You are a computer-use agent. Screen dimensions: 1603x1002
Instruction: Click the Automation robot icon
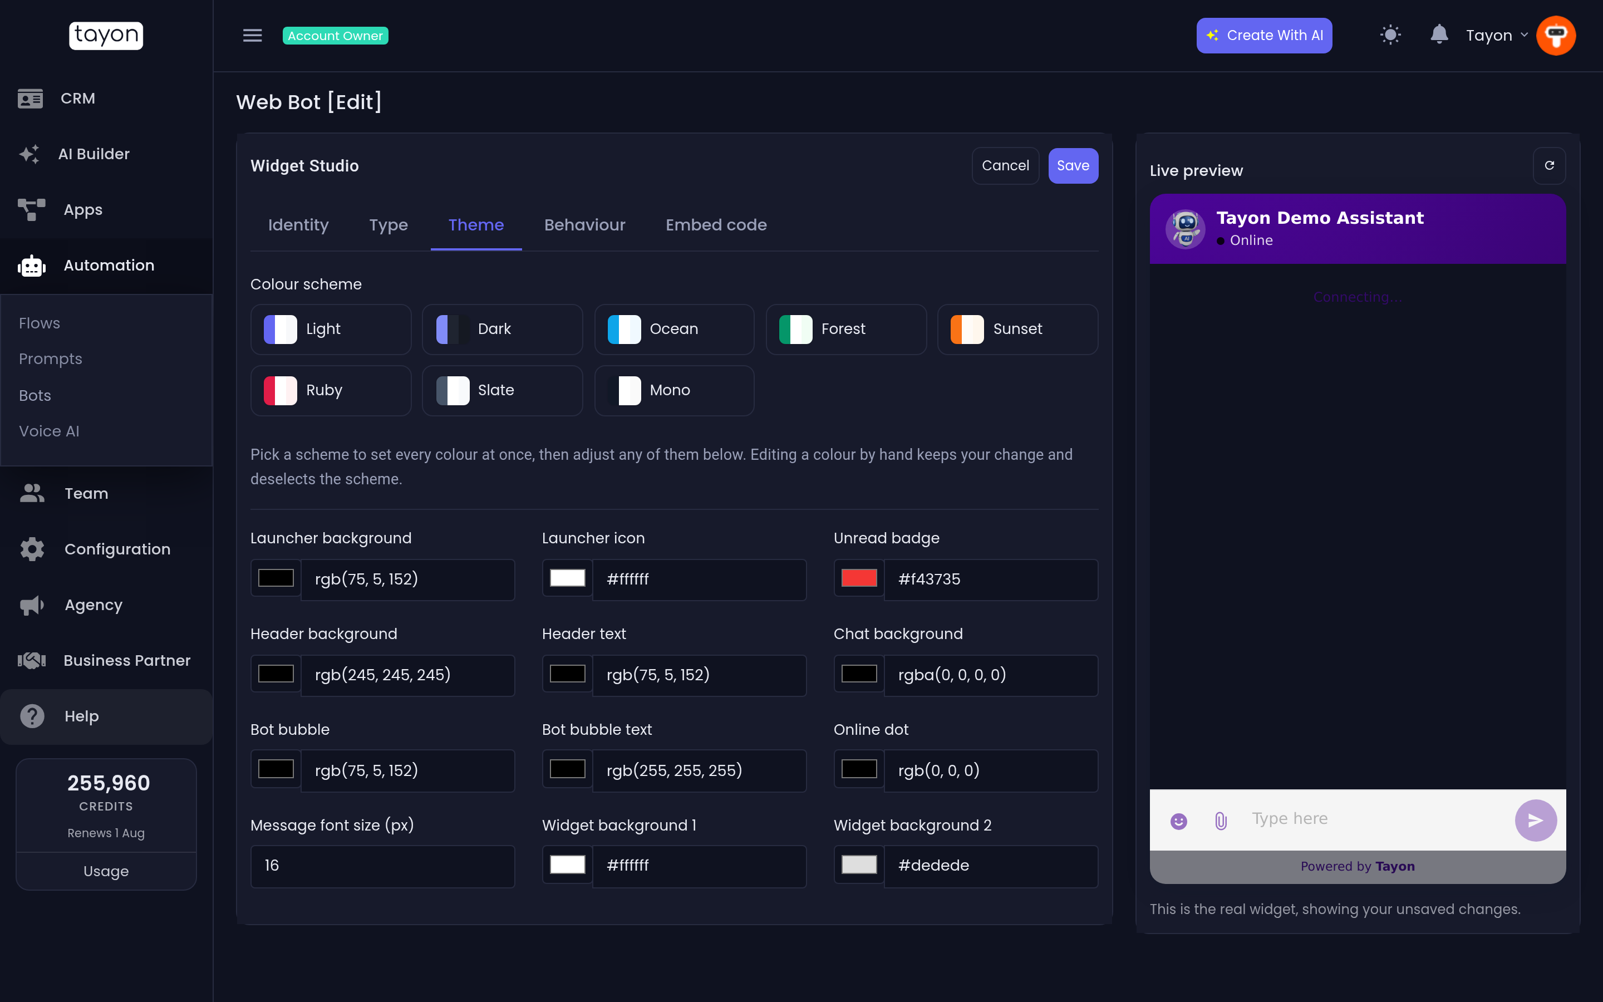tap(31, 266)
